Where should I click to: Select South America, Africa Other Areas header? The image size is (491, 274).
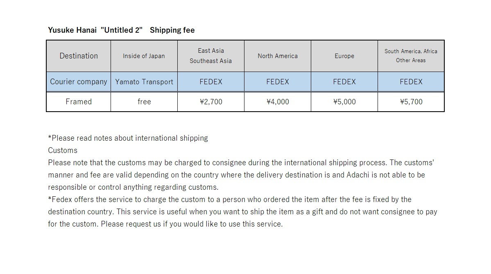[411, 56]
